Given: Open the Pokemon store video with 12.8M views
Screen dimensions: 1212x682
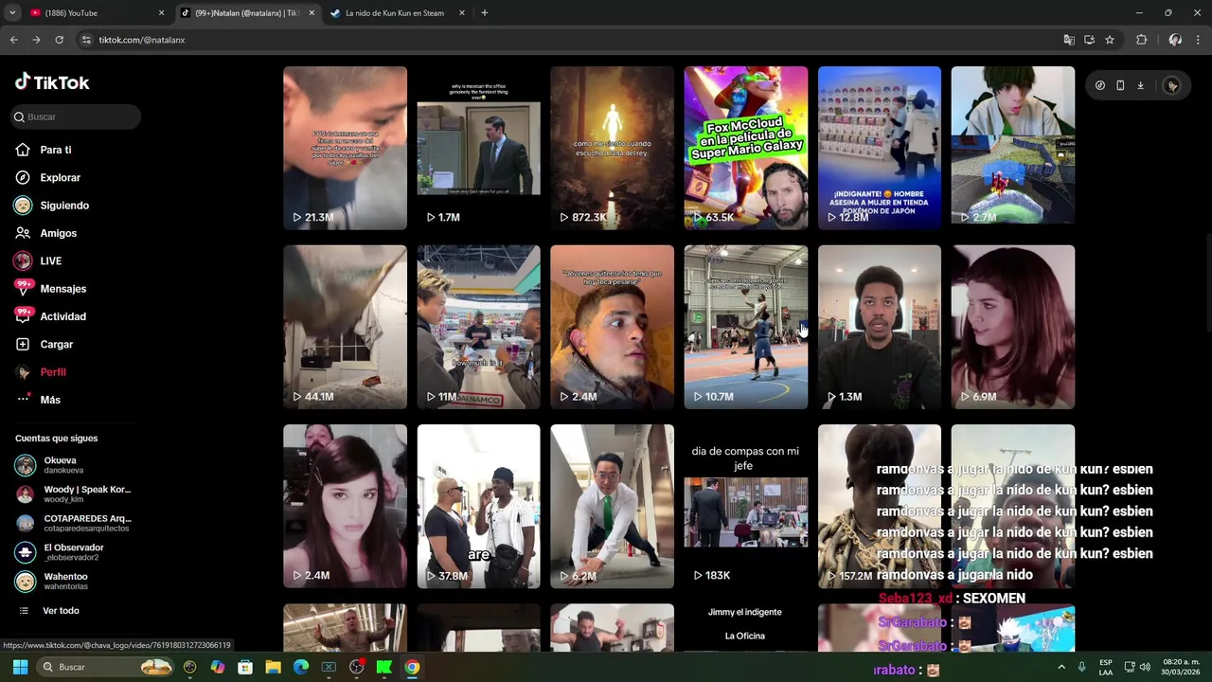Looking at the screenshot, I should [x=880, y=148].
